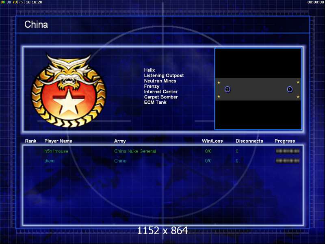
Task: Click the 'China' army entry for diam
Action: (x=120, y=161)
